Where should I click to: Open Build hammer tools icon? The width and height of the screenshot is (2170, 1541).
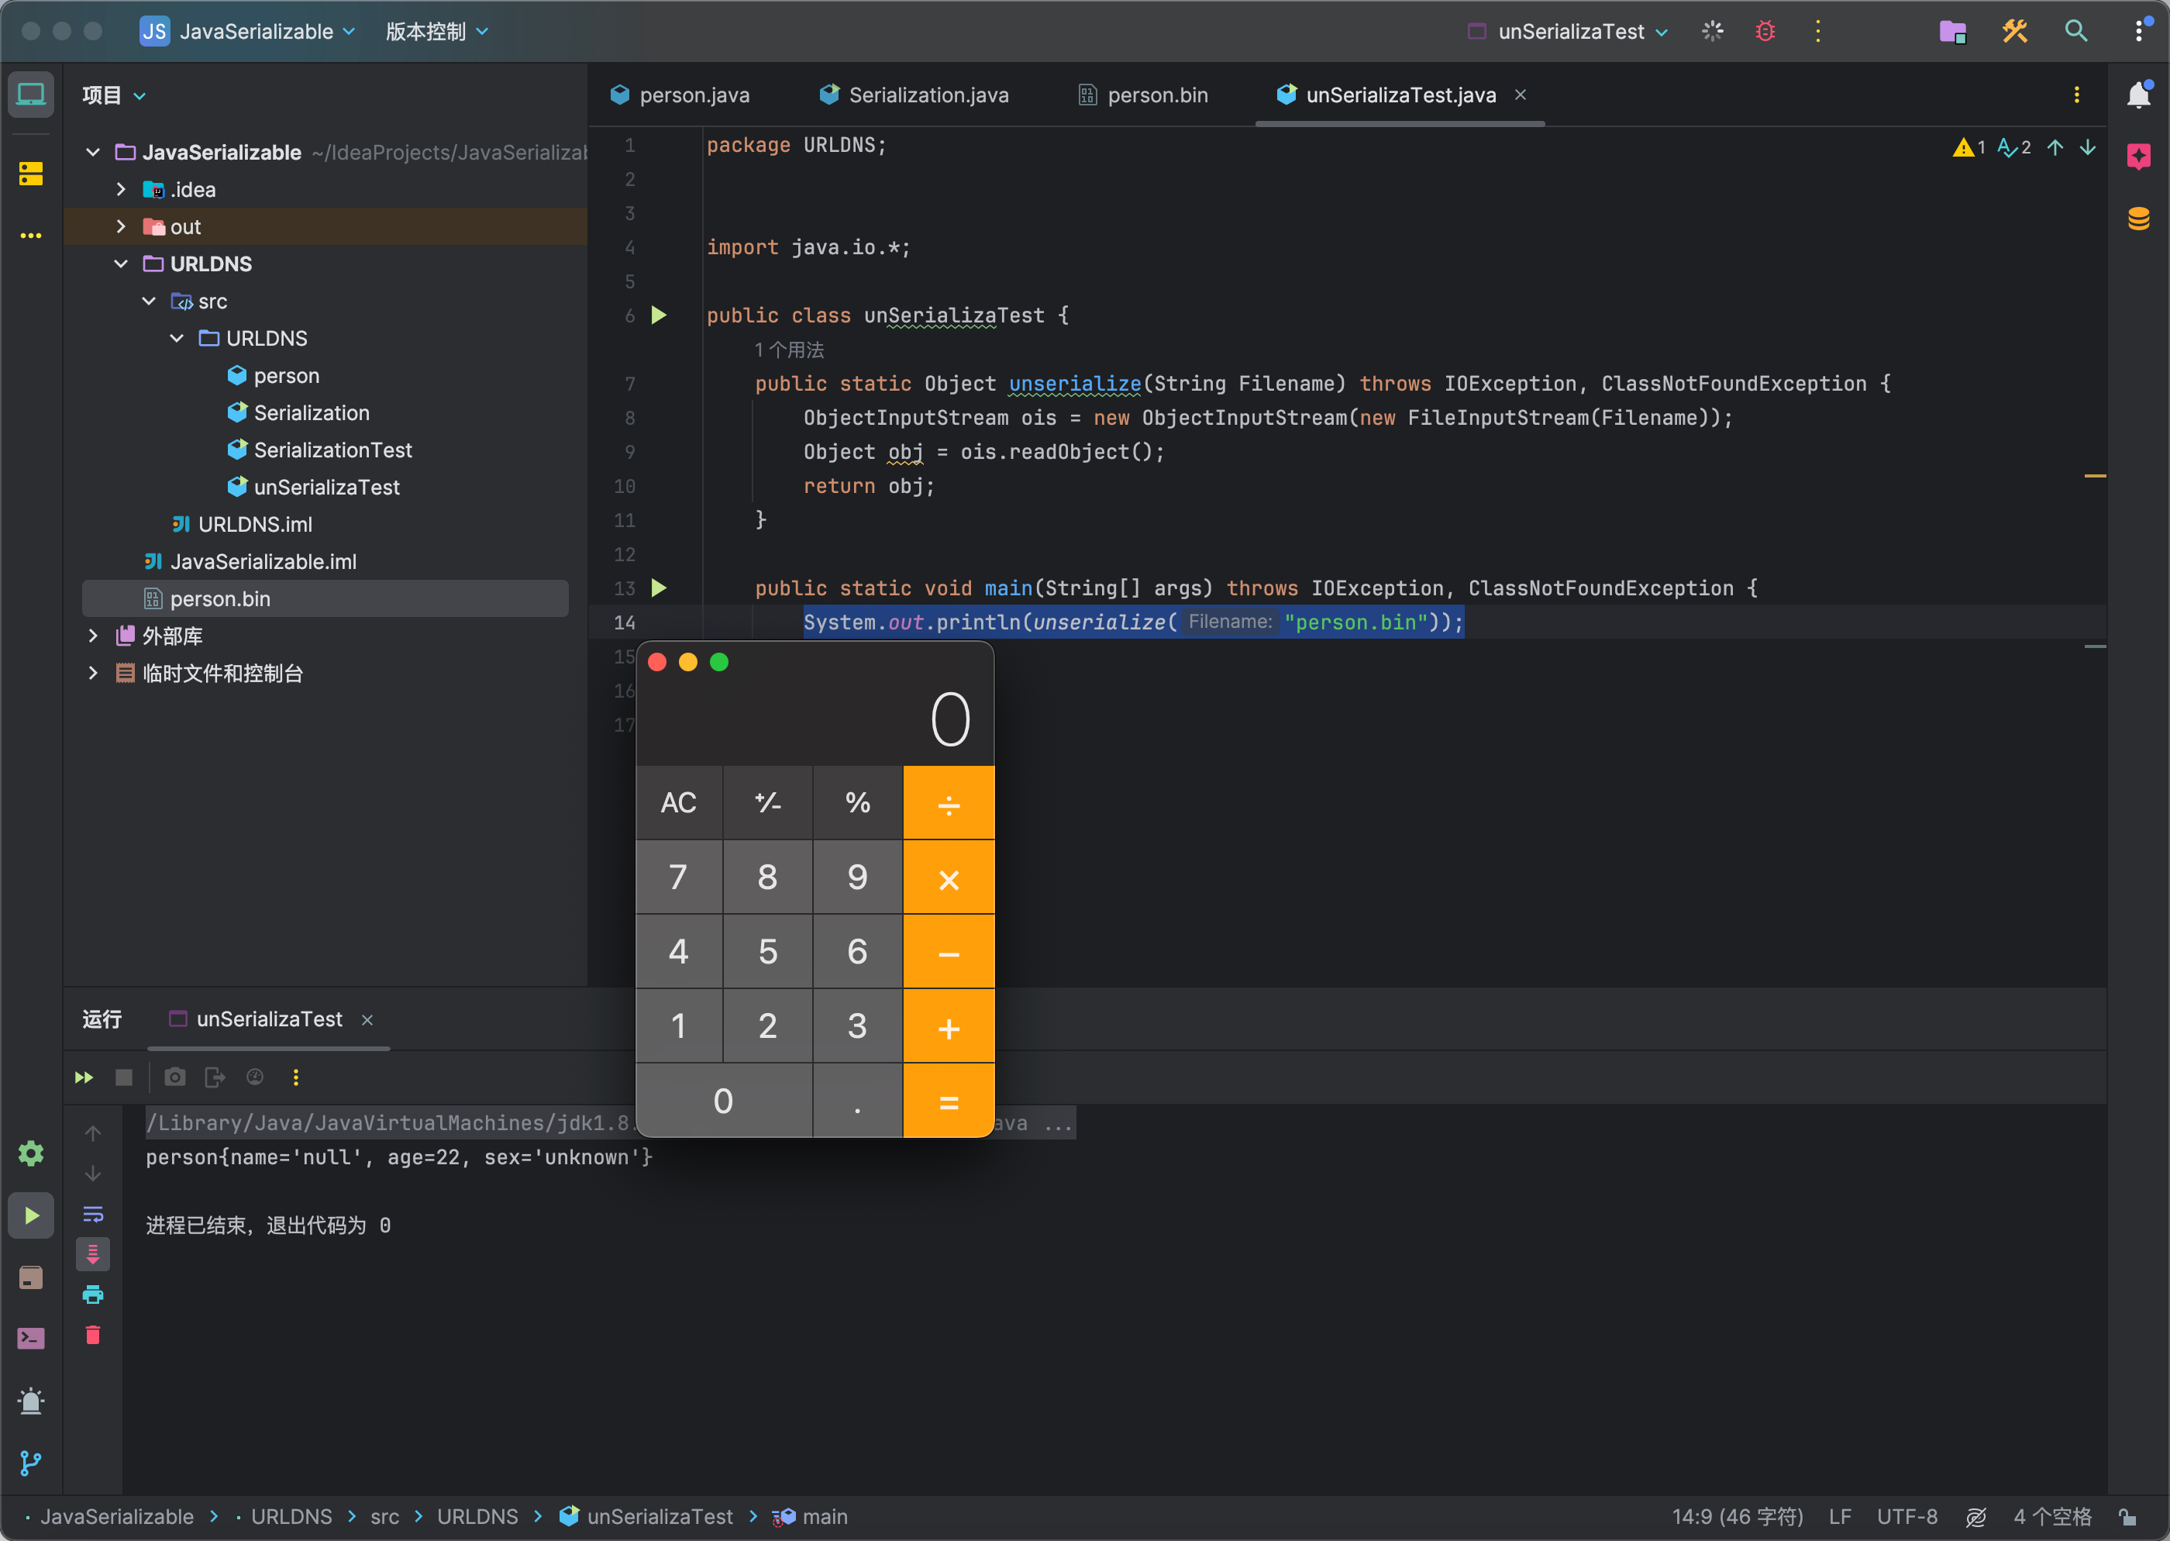(2014, 31)
